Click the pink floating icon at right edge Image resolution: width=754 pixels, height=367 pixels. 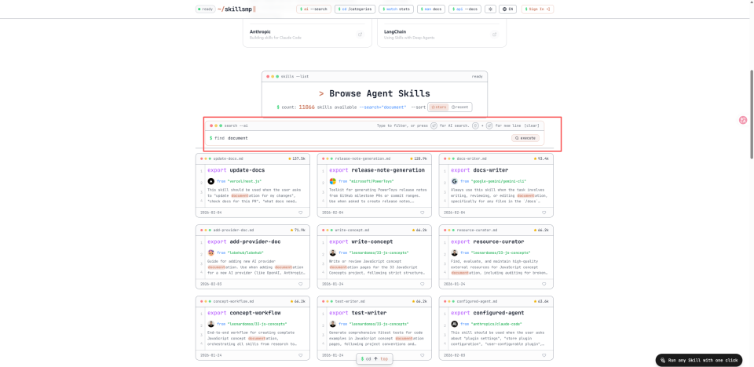743,120
